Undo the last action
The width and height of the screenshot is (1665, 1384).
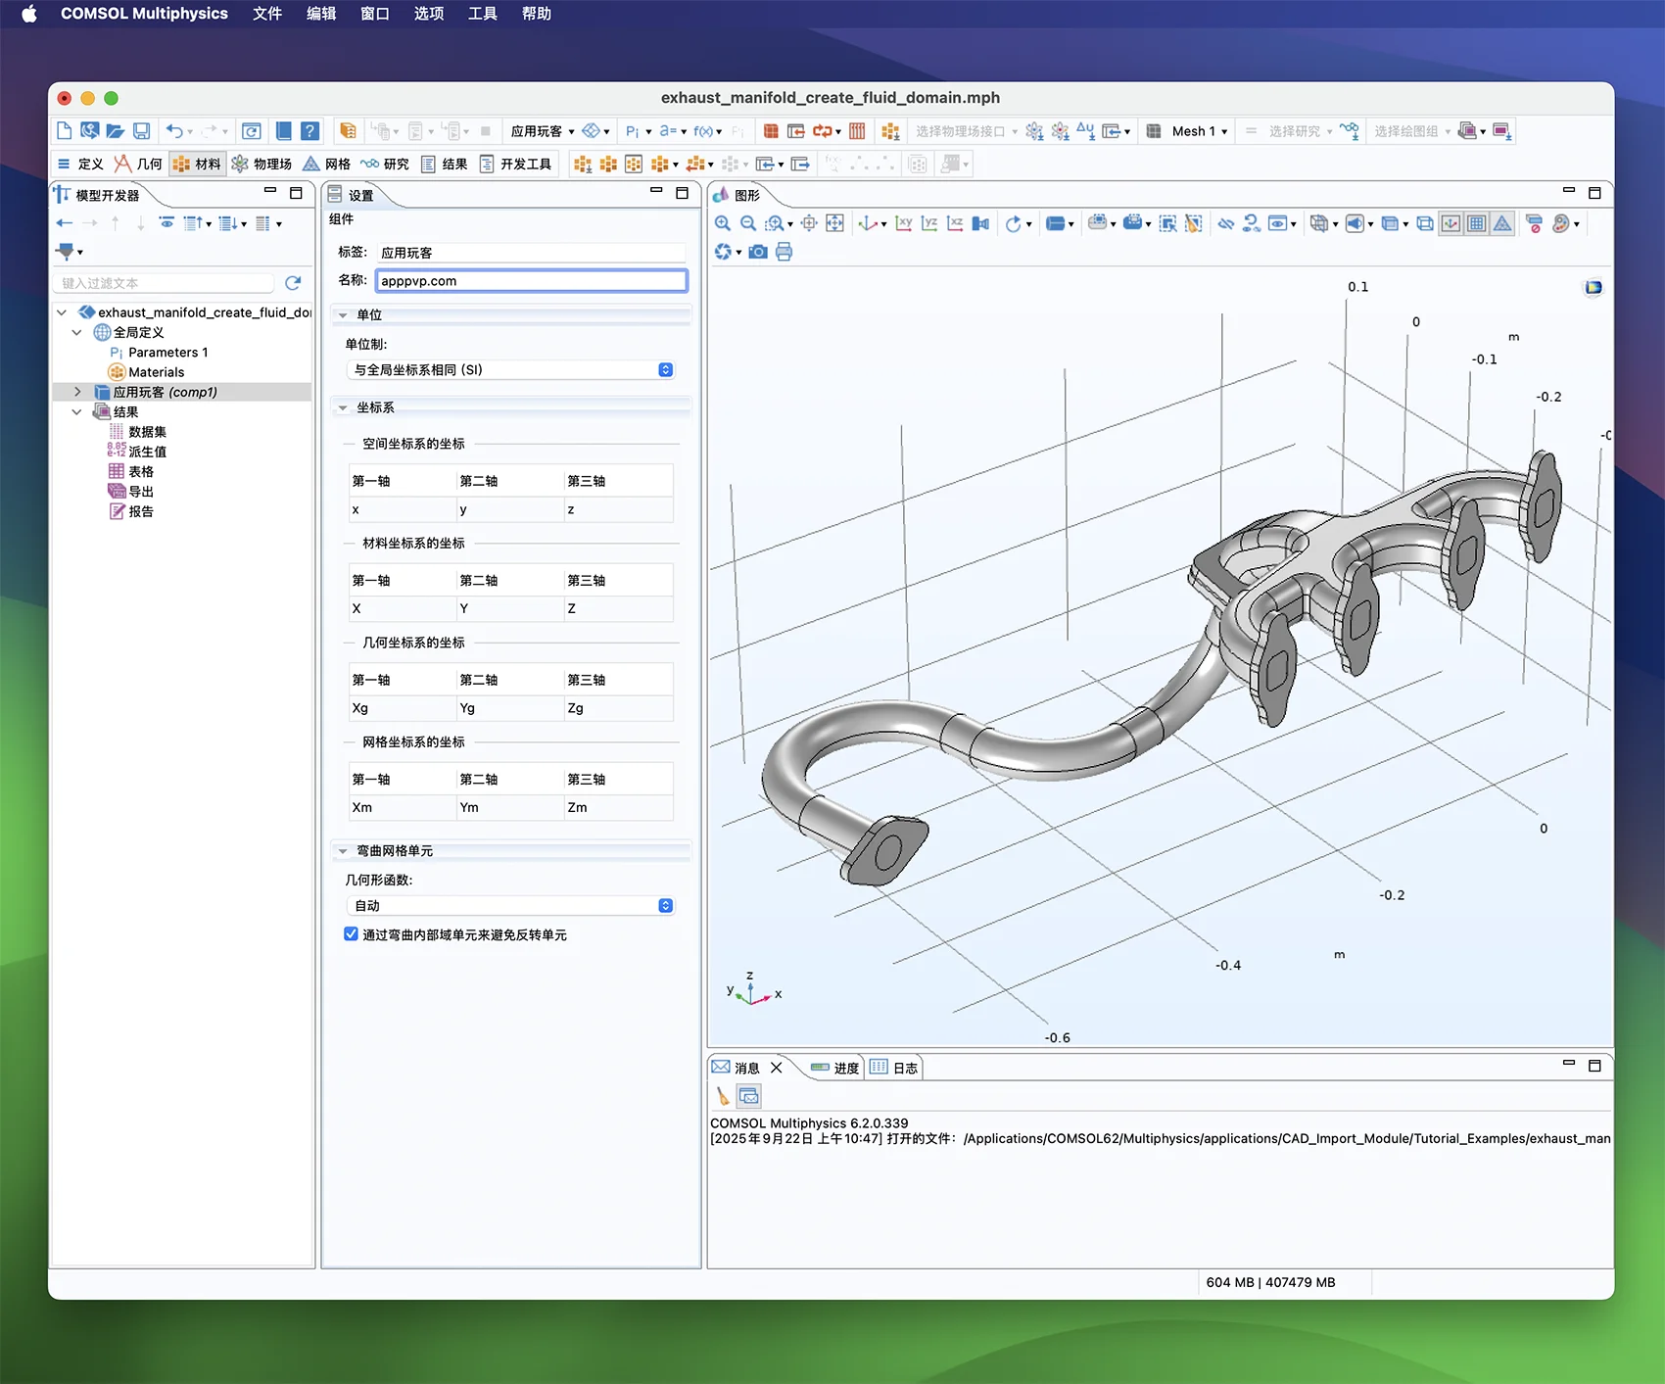pos(174,131)
